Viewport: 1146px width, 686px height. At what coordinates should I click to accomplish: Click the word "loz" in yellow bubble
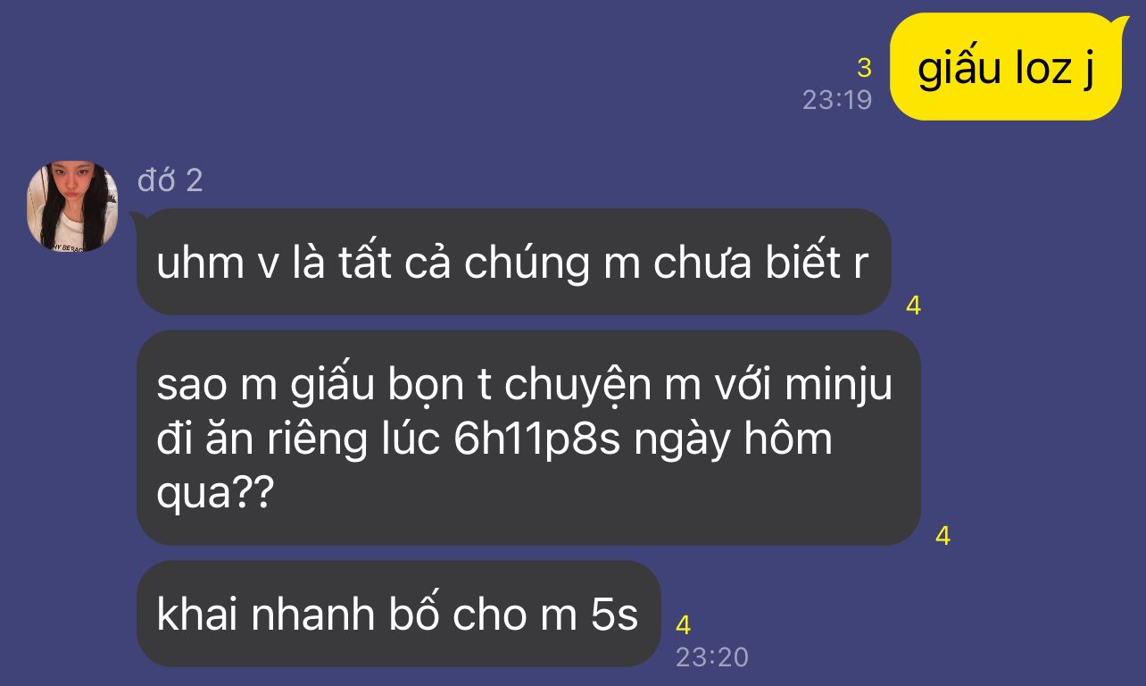(x=1029, y=68)
